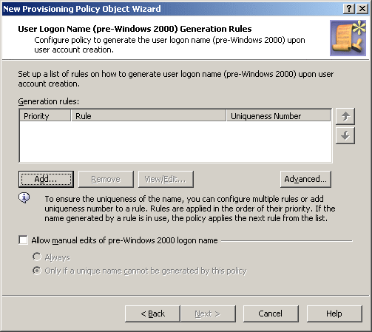Image resolution: width=372 pixels, height=332 pixels.
Task: Remove the selected rule
Action: (x=106, y=179)
